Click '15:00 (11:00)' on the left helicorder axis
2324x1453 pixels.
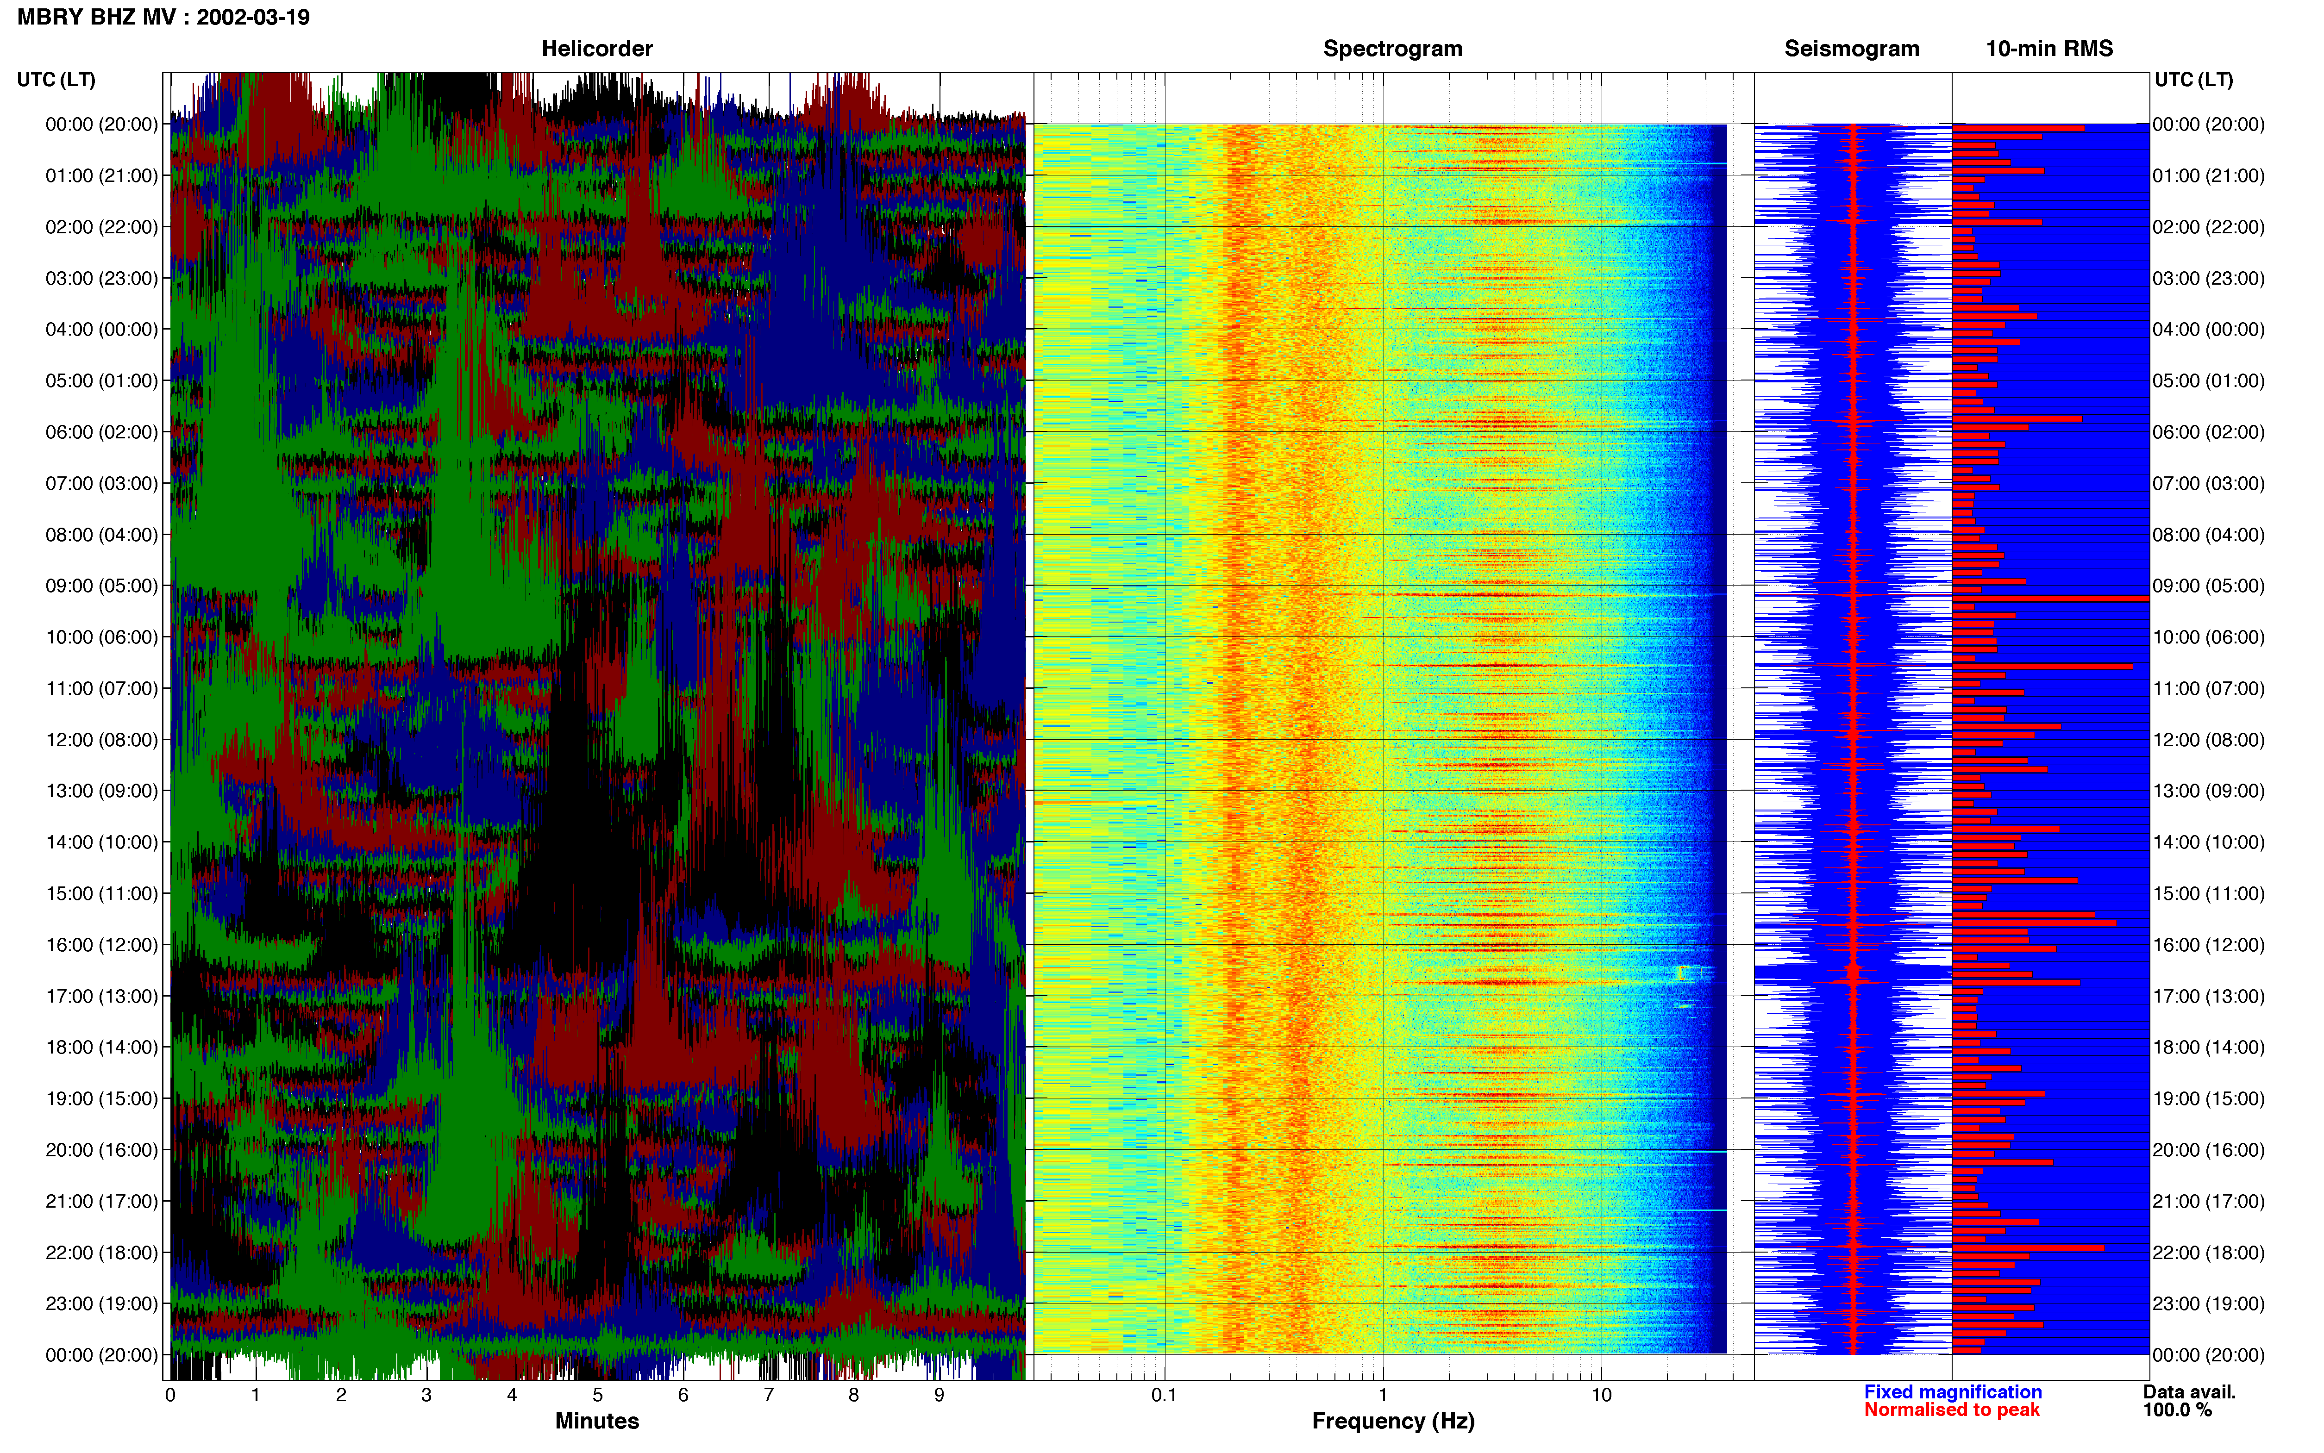pos(102,894)
